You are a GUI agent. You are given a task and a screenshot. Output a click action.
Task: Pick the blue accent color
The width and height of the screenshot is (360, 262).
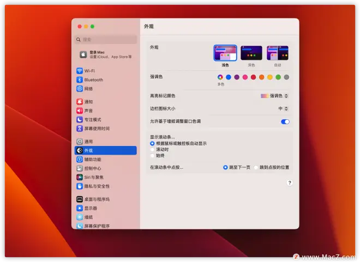click(x=229, y=77)
